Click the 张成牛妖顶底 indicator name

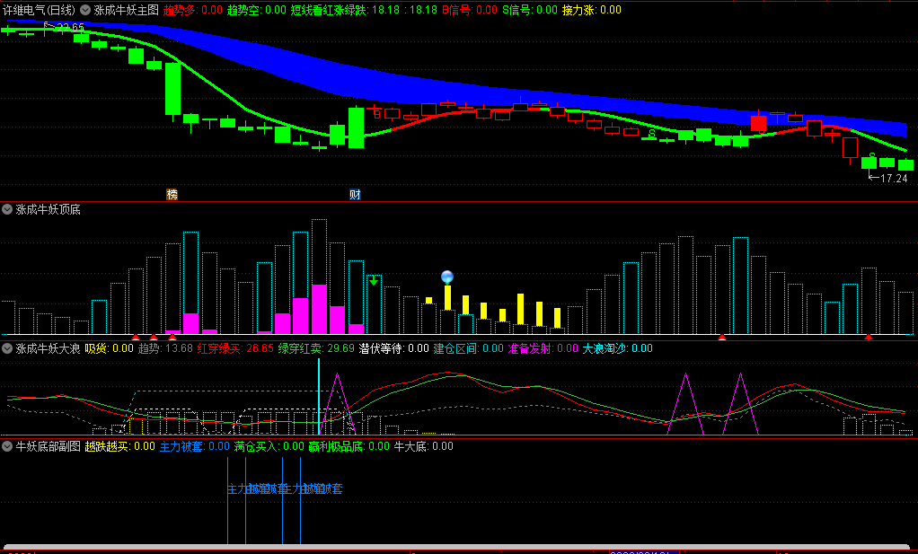[x=48, y=209]
